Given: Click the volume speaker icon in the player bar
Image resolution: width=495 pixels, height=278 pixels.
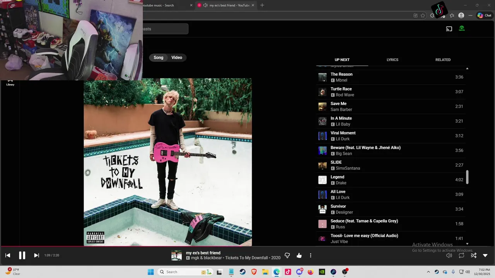Looking at the screenshot, I should tap(449, 255).
